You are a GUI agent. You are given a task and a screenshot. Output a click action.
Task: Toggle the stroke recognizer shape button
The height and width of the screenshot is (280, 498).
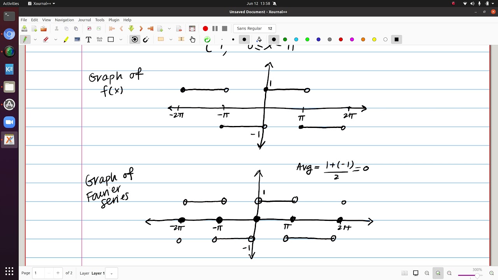[135, 39]
